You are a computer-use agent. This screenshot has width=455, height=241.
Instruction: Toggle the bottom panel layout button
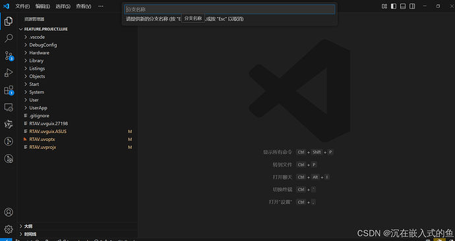(403, 6)
